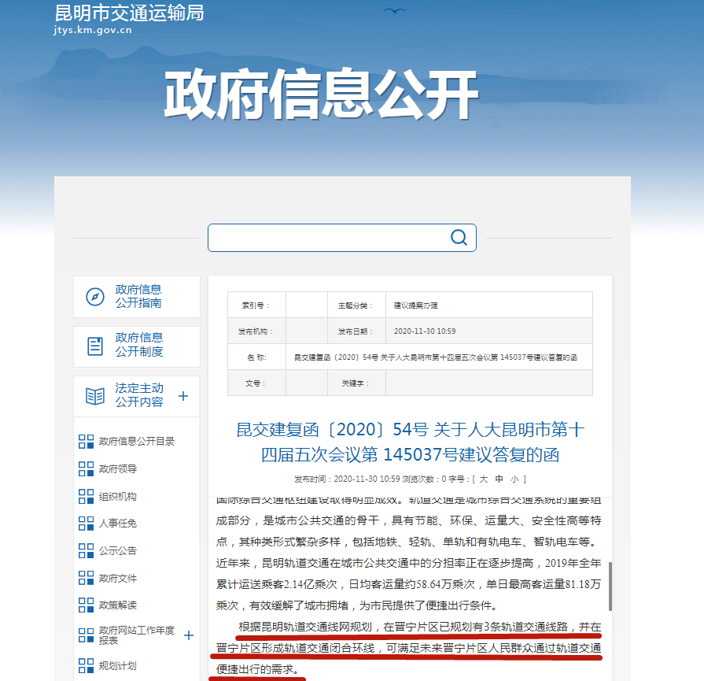
Task: Go to 政府信息公开目录
Action: [137, 442]
